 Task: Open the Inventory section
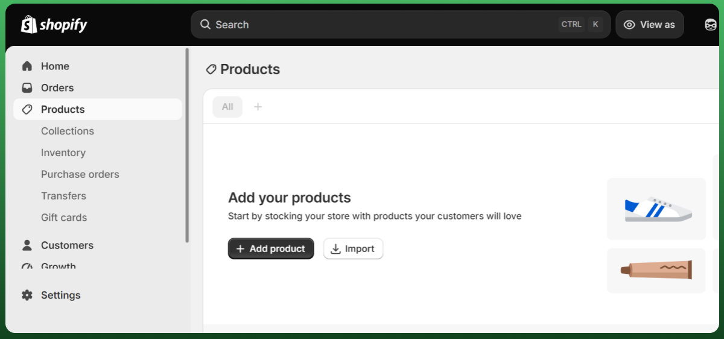tap(63, 153)
